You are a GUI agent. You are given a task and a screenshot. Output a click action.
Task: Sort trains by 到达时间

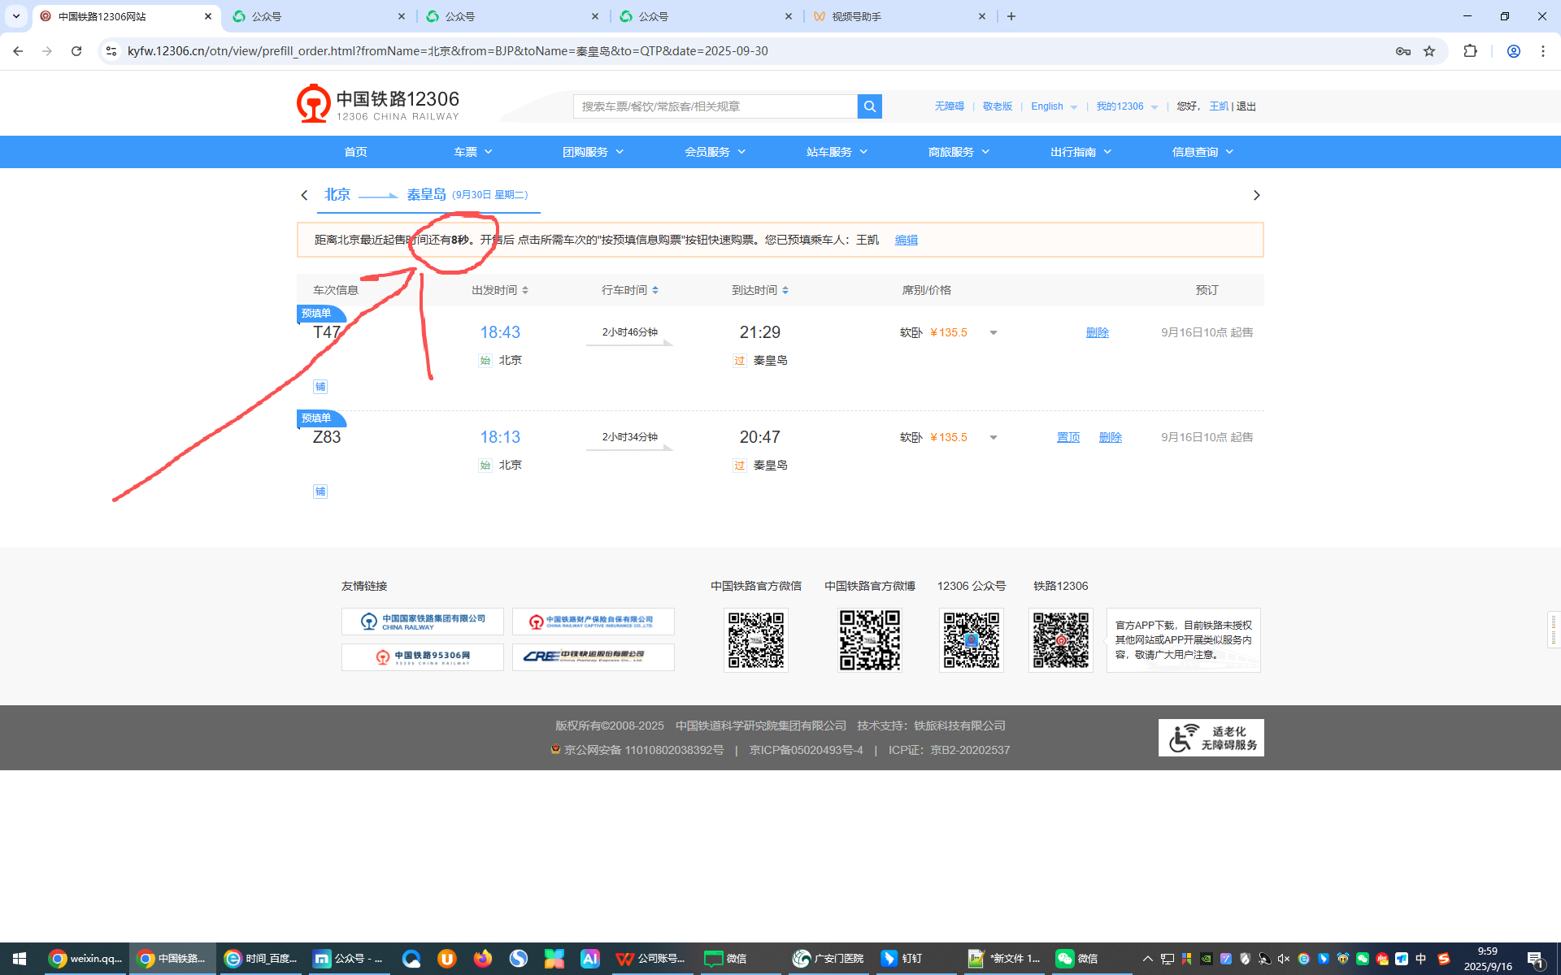(760, 290)
